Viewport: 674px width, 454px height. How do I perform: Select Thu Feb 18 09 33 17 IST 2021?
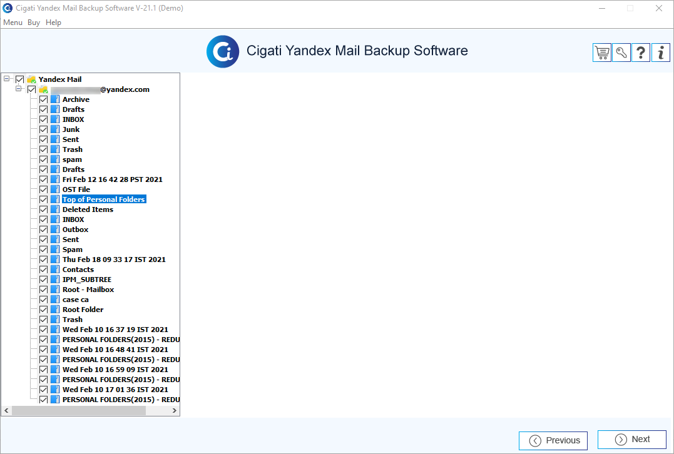click(x=114, y=260)
